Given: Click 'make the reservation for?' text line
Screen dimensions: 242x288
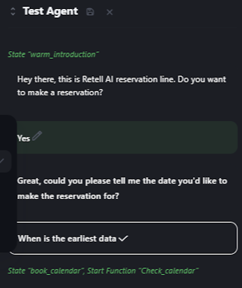Looking at the screenshot, I should point(68,196).
